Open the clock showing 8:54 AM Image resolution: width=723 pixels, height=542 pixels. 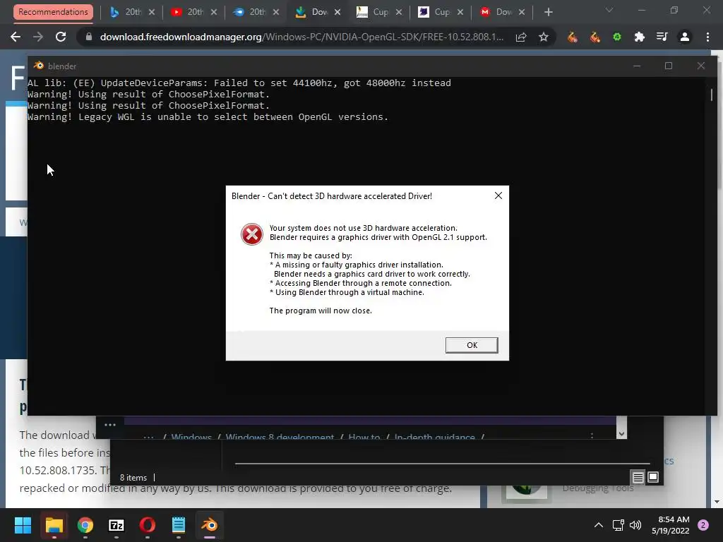click(x=671, y=525)
